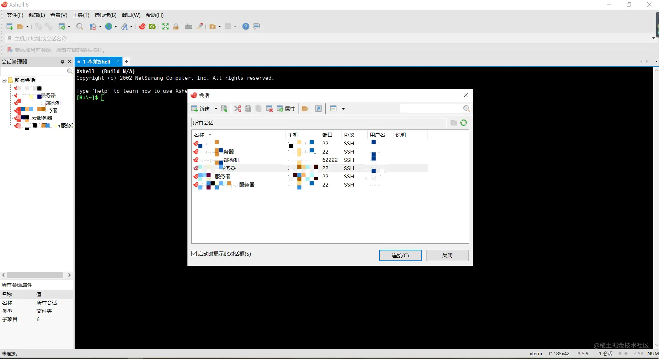Click the color scheme icon in main toolbar
Image resolution: width=659 pixels, height=359 pixels.
coord(93,26)
